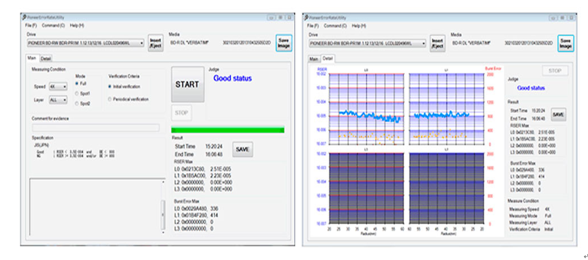The width and height of the screenshot is (588, 260).
Task: Click Insert/Eject in the left window
Action: click(156, 43)
